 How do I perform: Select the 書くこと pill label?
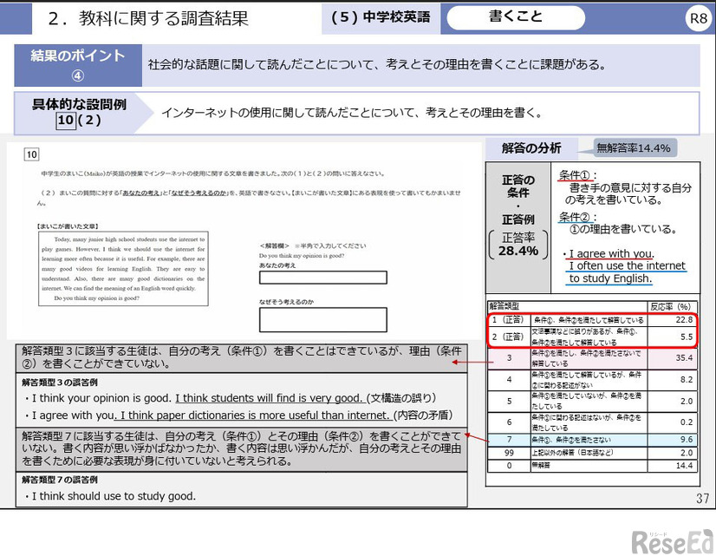516,17
